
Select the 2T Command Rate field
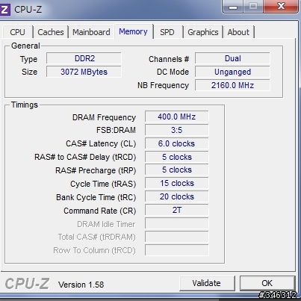[177, 210]
